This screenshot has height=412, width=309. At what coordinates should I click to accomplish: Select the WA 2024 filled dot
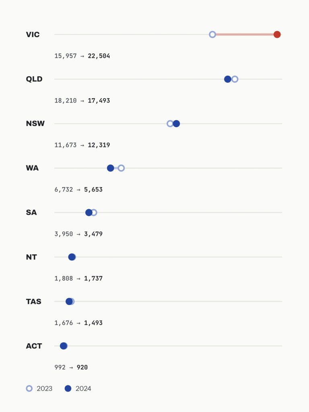pyautogui.click(x=111, y=168)
